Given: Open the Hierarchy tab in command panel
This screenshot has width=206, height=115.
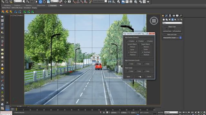Looking at the screenshot, I should (x=170, y=16).
